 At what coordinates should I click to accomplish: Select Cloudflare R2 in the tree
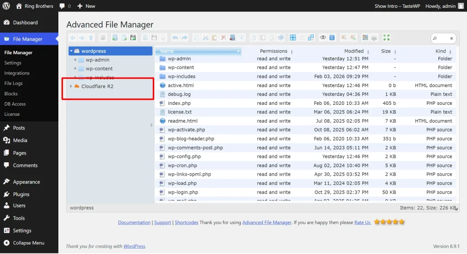coord(97,86)
